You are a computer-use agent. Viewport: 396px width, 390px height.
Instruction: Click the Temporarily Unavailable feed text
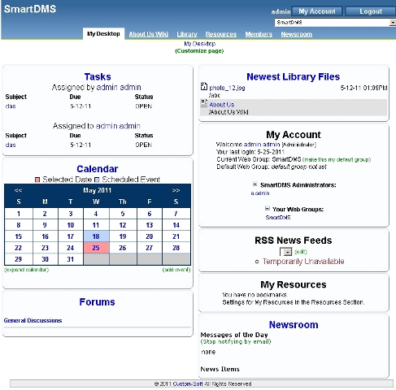[303, 262]
